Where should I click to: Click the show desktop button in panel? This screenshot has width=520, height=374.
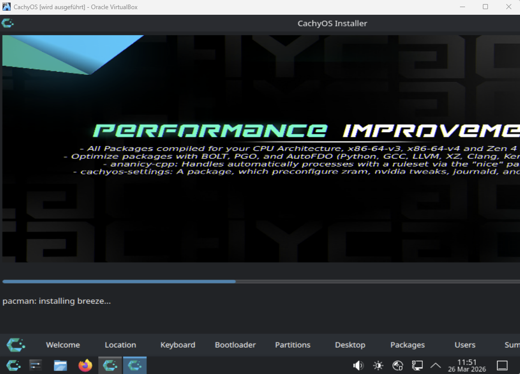click(x=502, y=365)
